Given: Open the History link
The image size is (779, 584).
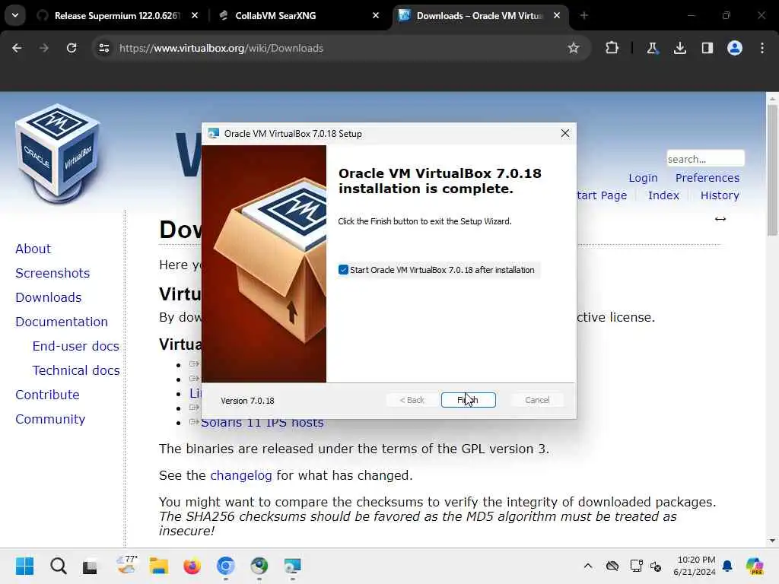Looking at the screenshot, I should click(x=720, y=195).
